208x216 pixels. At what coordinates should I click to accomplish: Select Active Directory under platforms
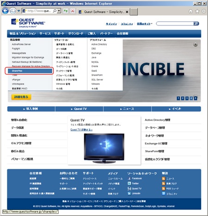click(99, 44)
